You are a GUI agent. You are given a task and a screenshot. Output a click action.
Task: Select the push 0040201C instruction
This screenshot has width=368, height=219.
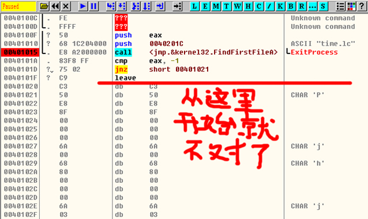[x=149, y=44]
